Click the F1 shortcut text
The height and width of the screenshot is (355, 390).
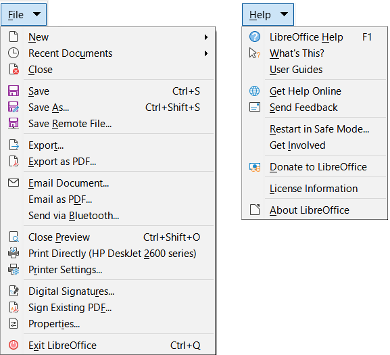367,37
